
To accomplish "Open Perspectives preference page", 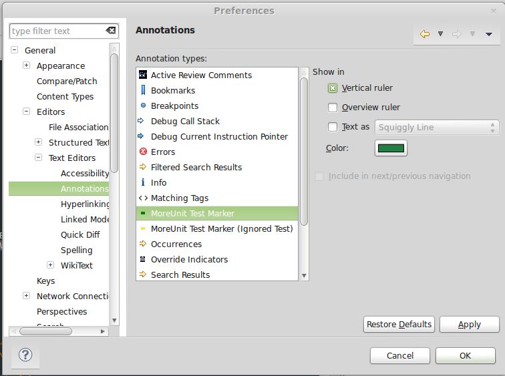I will tap(62, 312).
